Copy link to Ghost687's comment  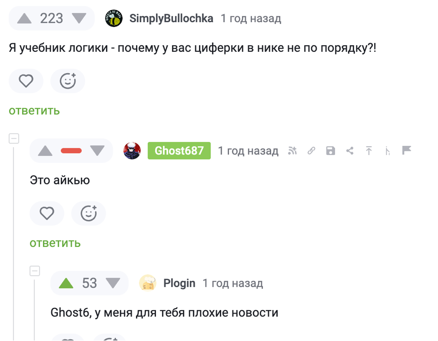click(311, 151)
